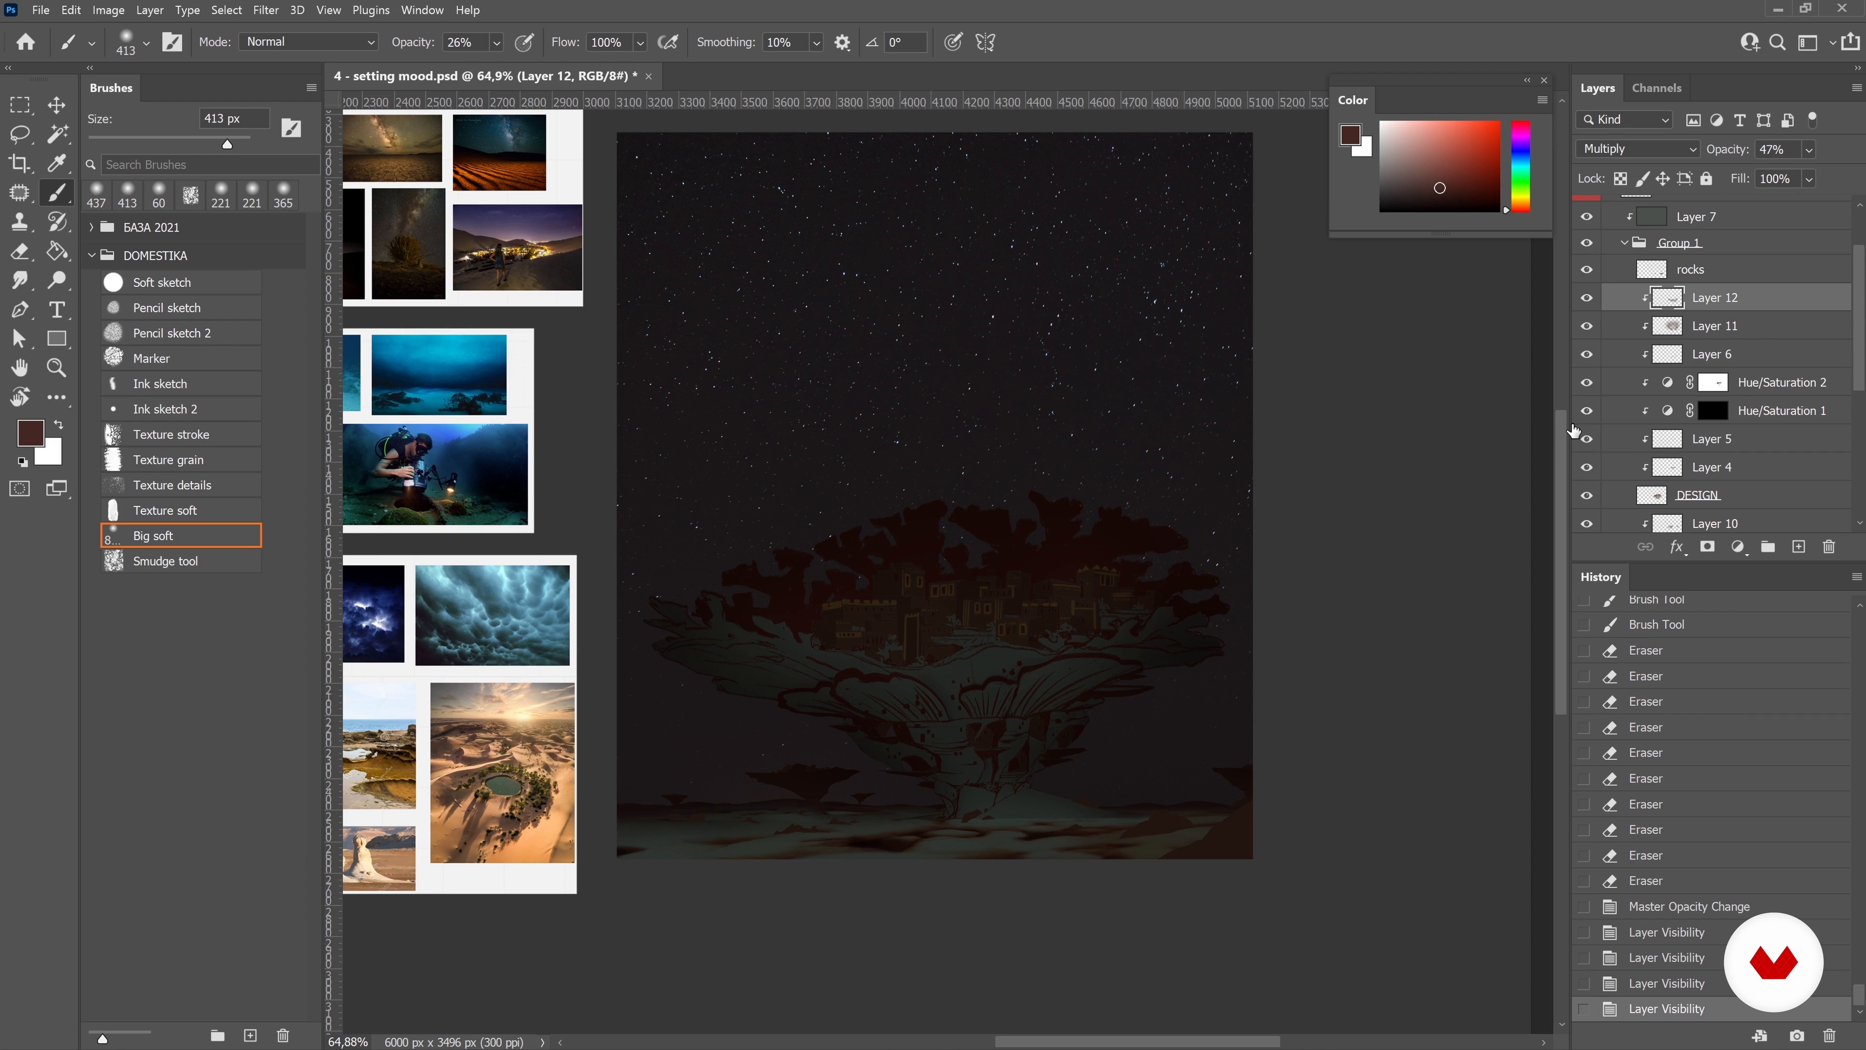Select the Clone Stamp tool

[x=19, y=222]
